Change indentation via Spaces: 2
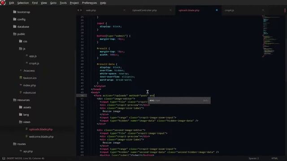 (x=254, y=158)
